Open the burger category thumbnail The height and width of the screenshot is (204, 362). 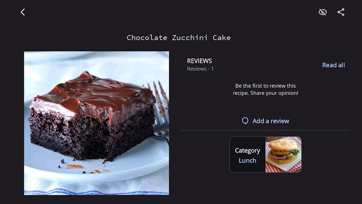tap(283, 154)
